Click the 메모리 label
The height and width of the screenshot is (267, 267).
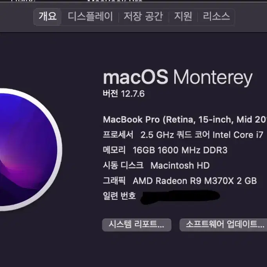click(x=114, y=150)
